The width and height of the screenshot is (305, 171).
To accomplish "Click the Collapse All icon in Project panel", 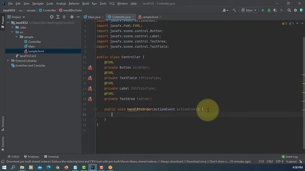I will pyautogui.click(x=64, y=17).
